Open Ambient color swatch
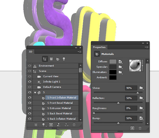The height and width of the screenshot is (138, 159). tap(113, 77)
